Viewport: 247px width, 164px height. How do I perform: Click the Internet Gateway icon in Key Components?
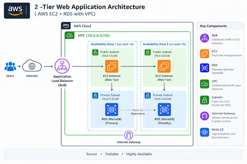pyautogui.click(x=205, y=116)
